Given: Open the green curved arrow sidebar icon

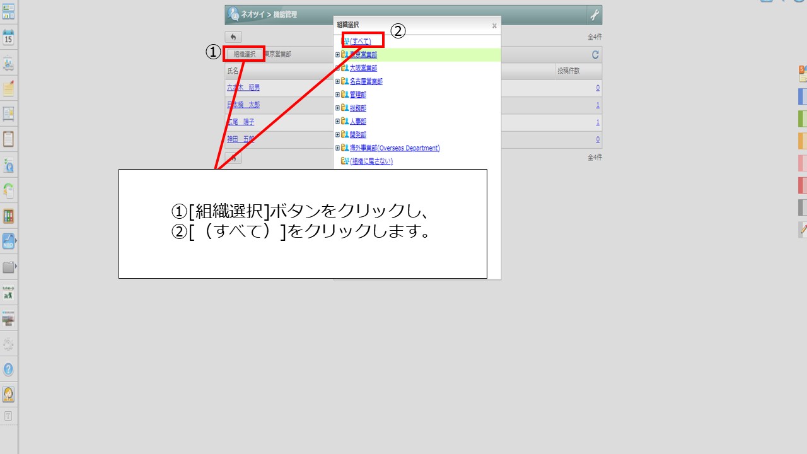Looking at the screenshot, I should point(9,190).
